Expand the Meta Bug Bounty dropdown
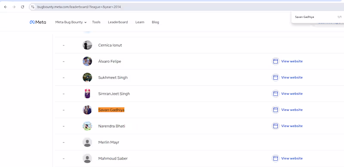 point(71,22)
